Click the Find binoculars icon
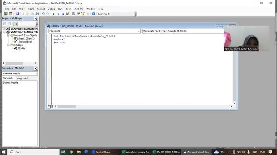 pos(37,14)
